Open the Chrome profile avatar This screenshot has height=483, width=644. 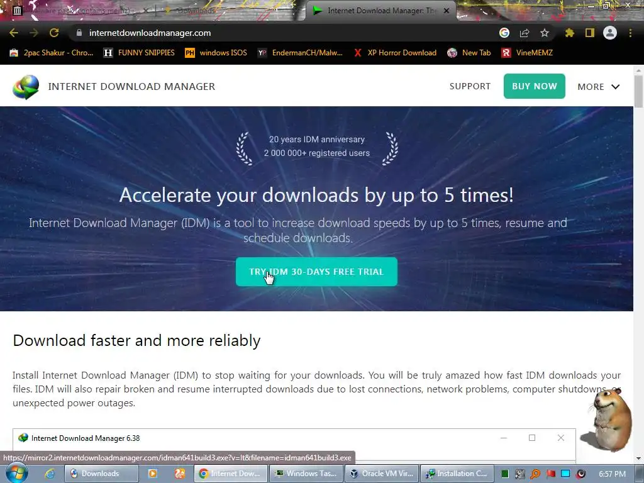point(610,33)
